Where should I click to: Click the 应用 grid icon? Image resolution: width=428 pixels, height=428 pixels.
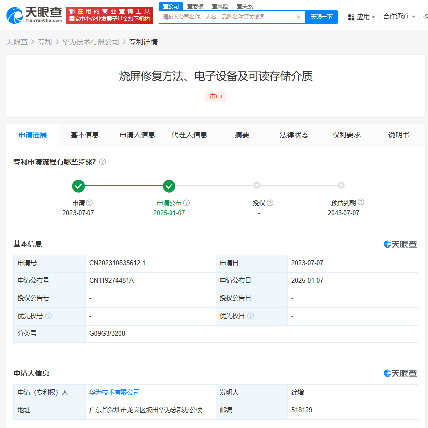[x=351, y=17]
